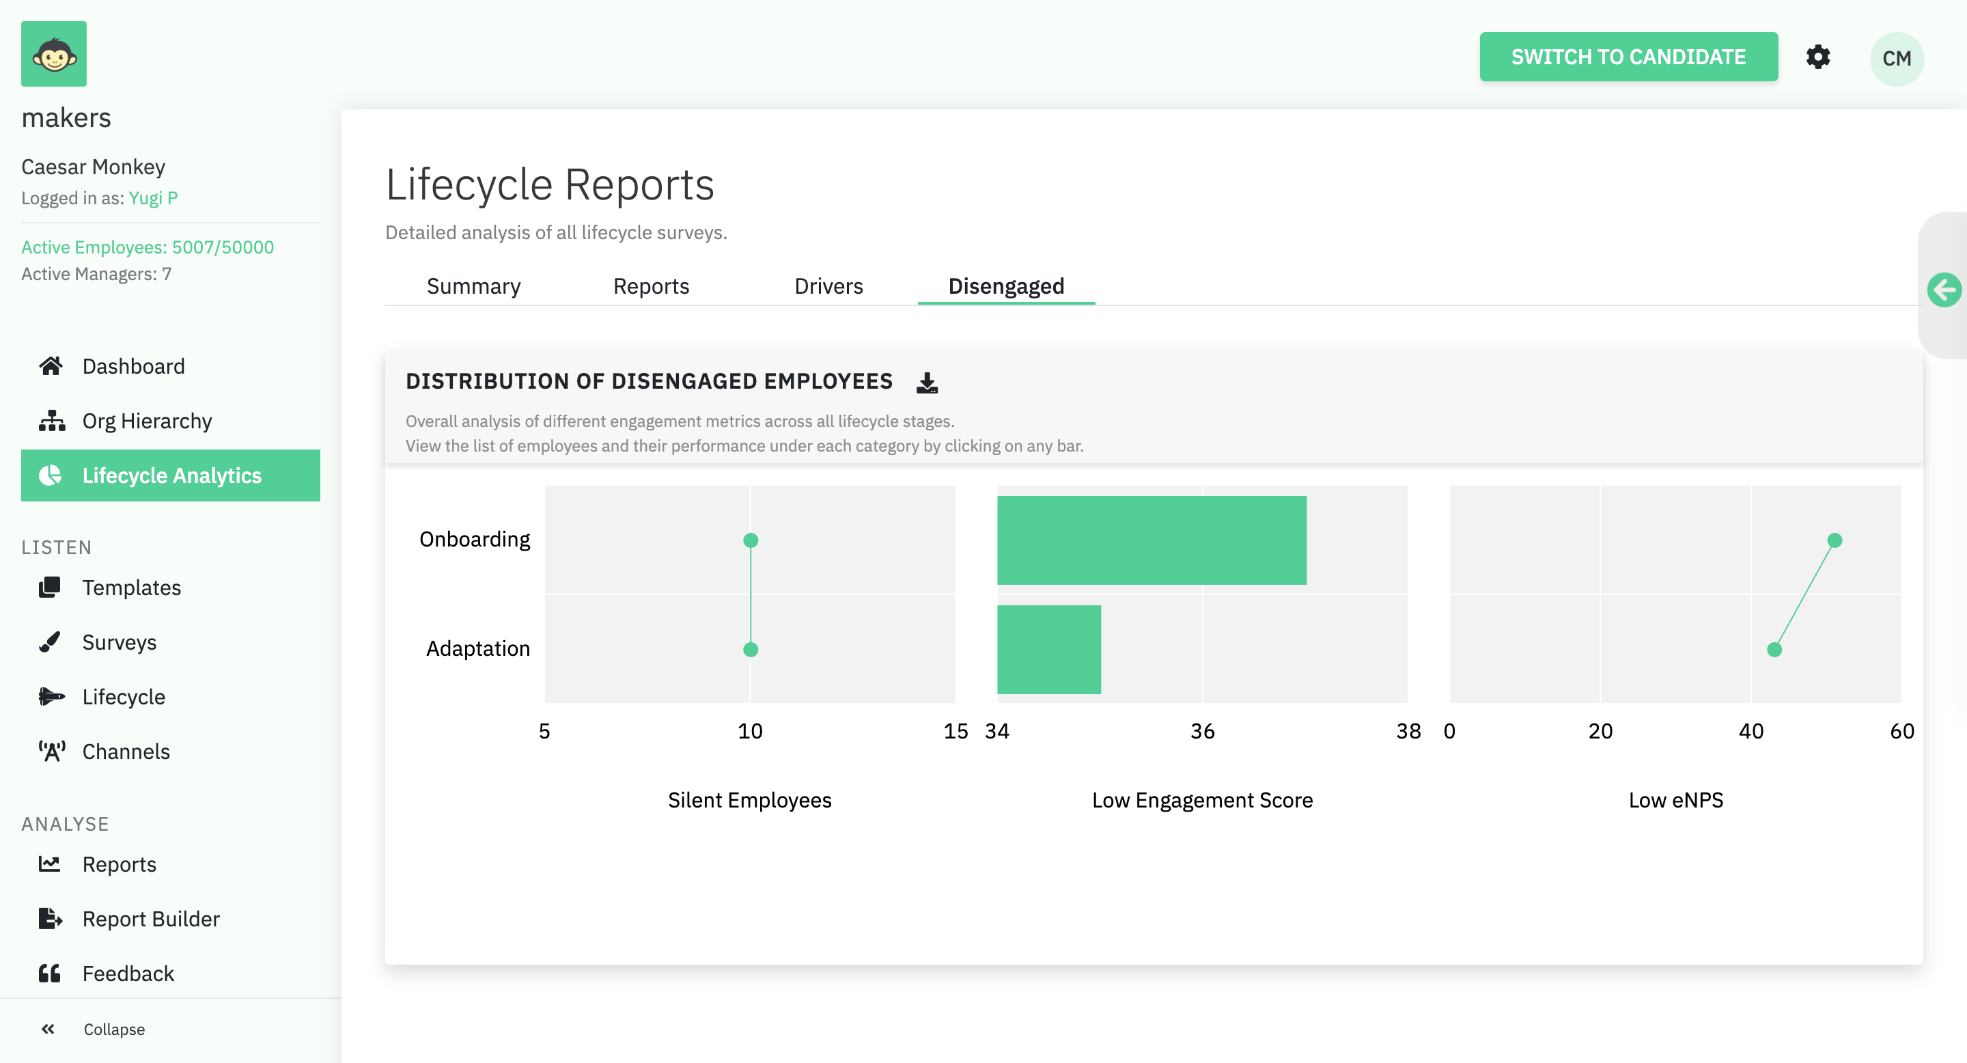
Task: Switch to the Drivers tab
Action: 828,286
